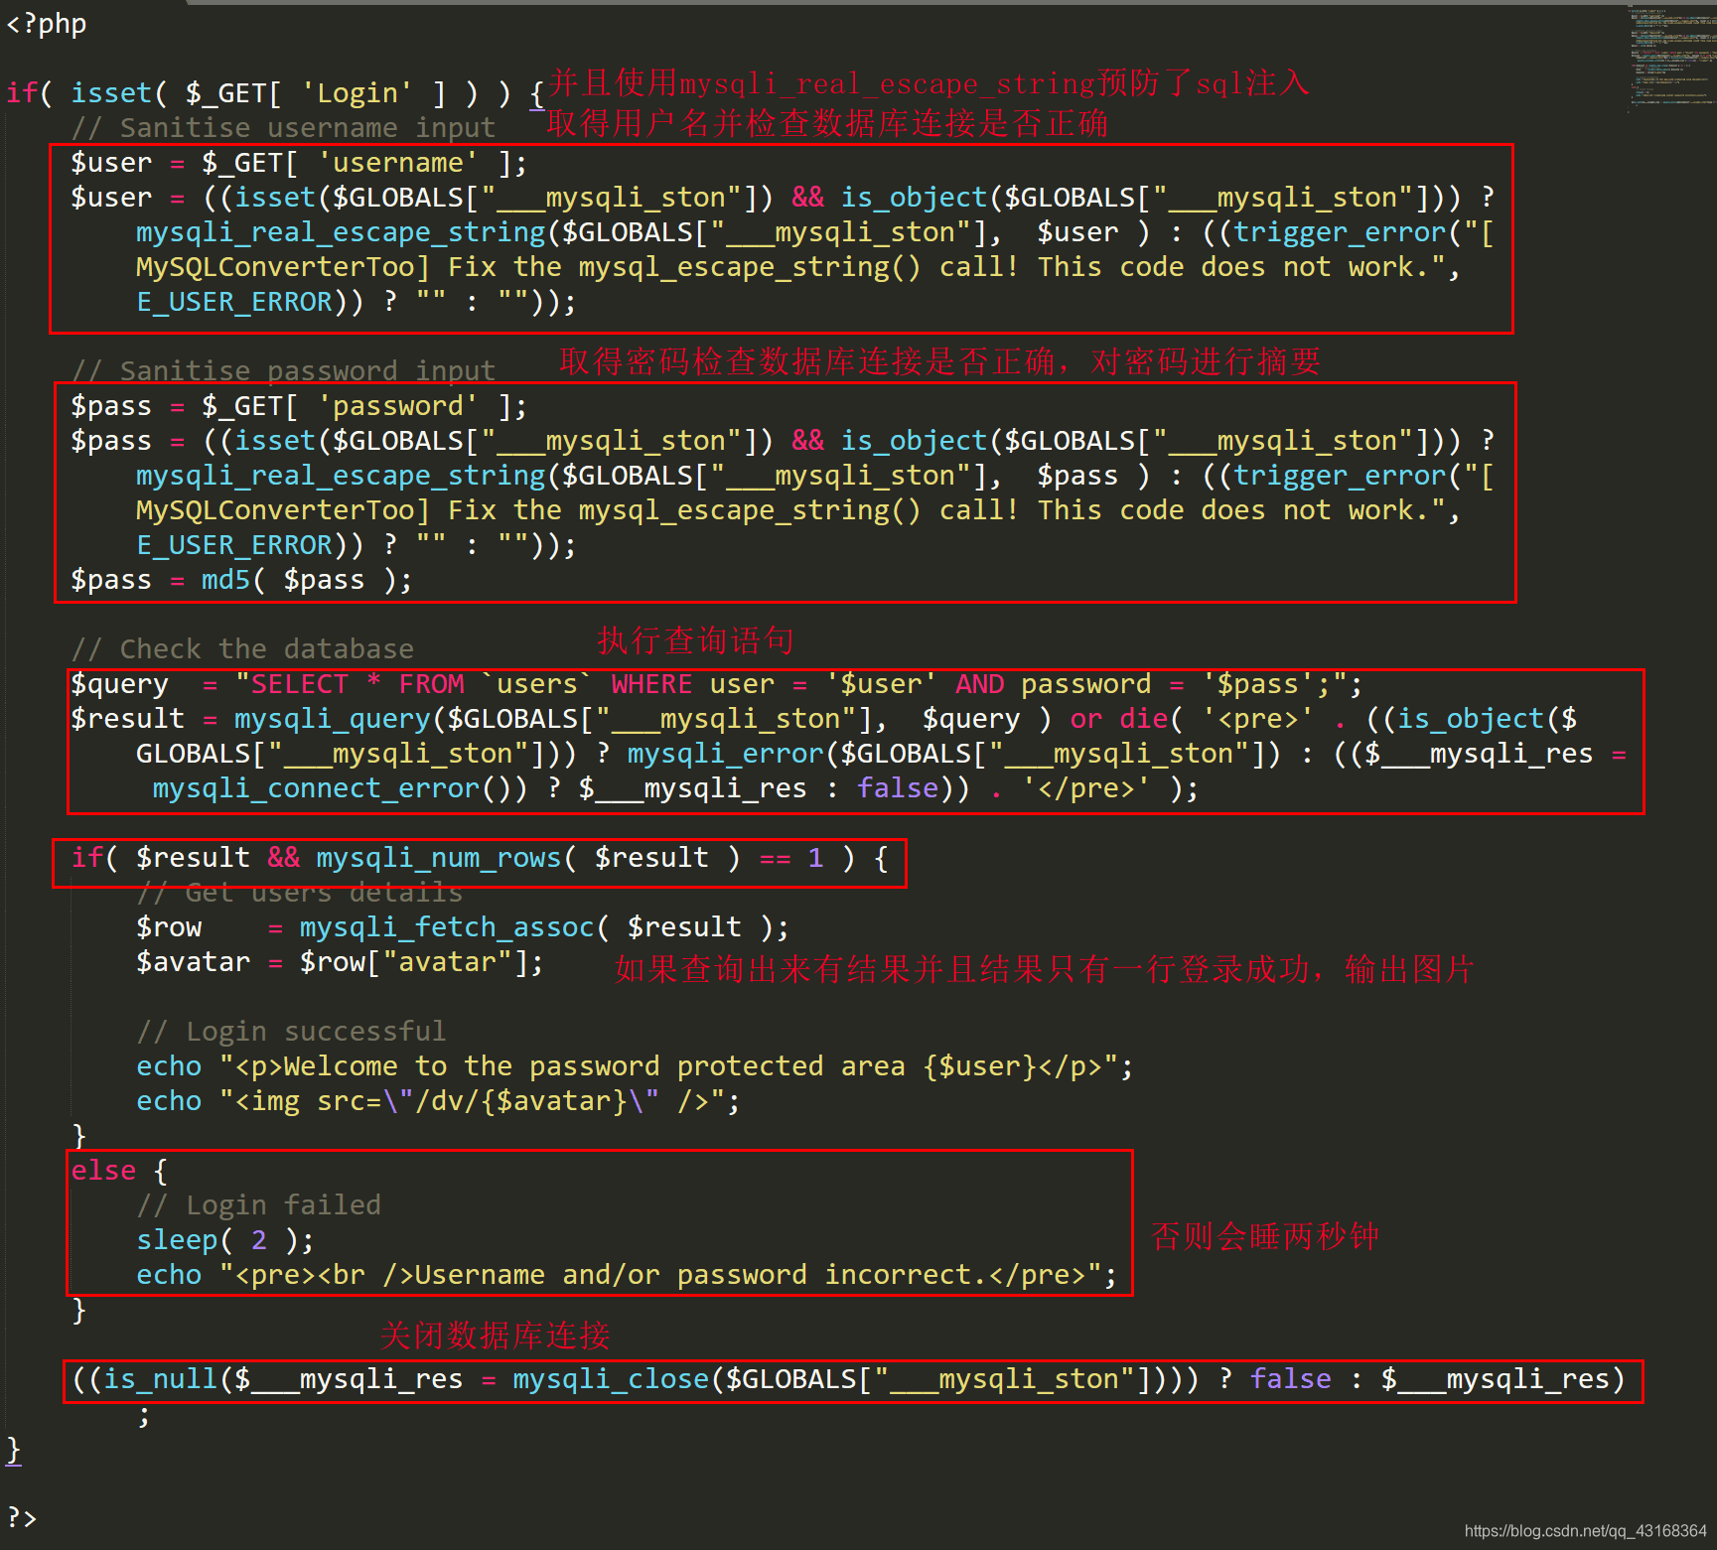Click the "?>" closing PHP tag
1717x1550 pixels.
[22, 1517]
